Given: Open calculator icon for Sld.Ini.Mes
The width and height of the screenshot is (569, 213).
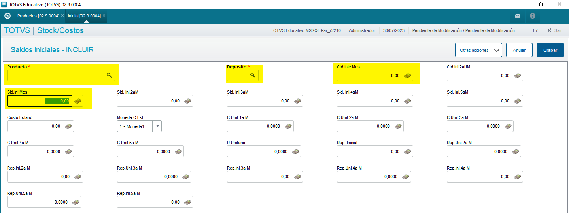Looking at the screenshot, I should click(x=78, y=101).
